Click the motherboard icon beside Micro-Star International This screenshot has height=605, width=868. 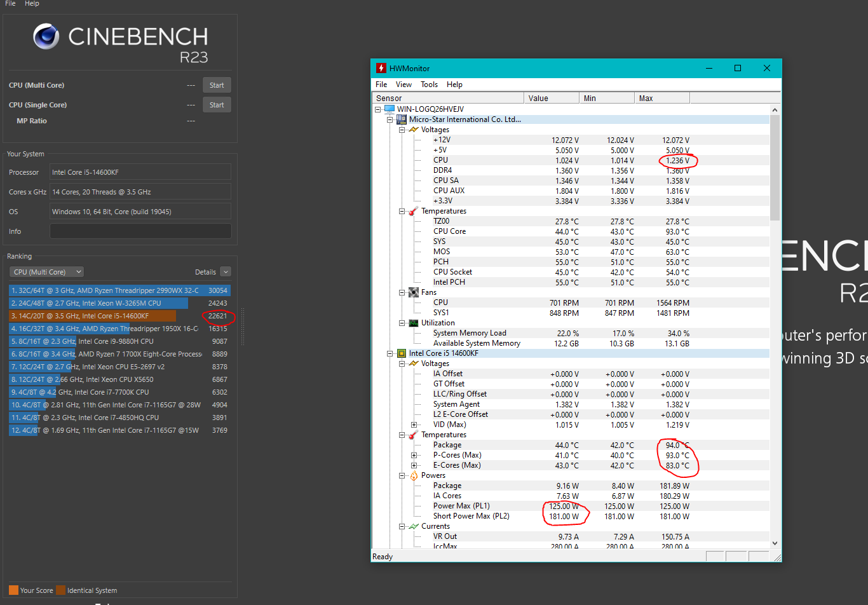(402, 119)
